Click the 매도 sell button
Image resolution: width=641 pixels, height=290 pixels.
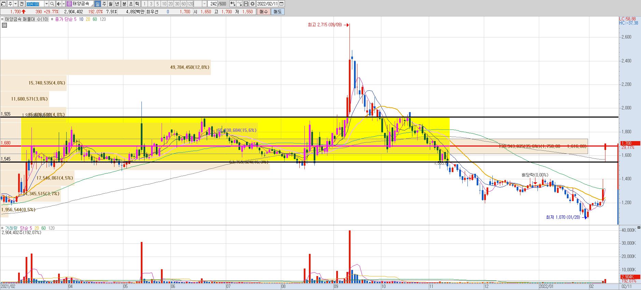(x=277, y=12)
